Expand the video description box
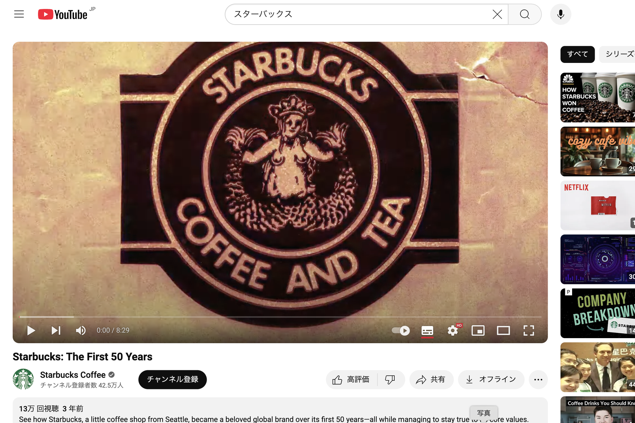 pos(280,410)
